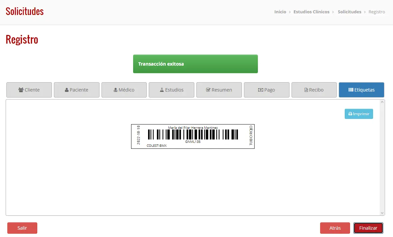Open the Inicio breadcrumb link
393x237 pixels.
280,12
